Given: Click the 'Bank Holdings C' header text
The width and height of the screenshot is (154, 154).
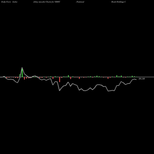Looking at the screenshot, I should 119,2.
